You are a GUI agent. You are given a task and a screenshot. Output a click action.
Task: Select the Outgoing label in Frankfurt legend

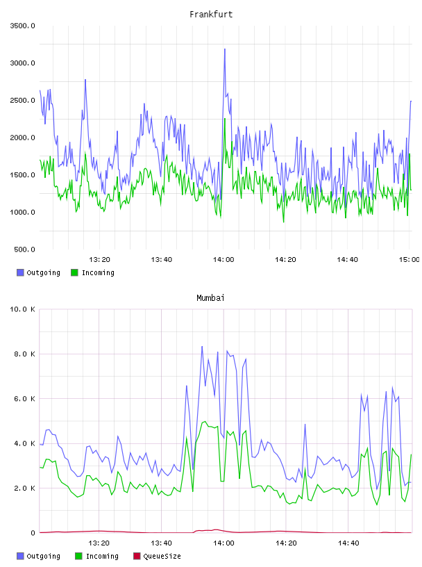point(43,272)
